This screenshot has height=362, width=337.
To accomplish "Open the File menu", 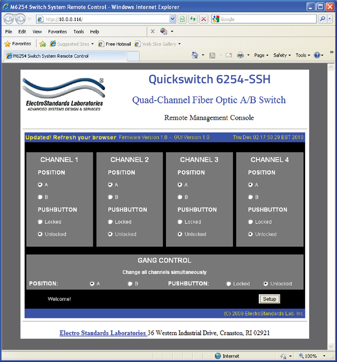I will [8, 32].
